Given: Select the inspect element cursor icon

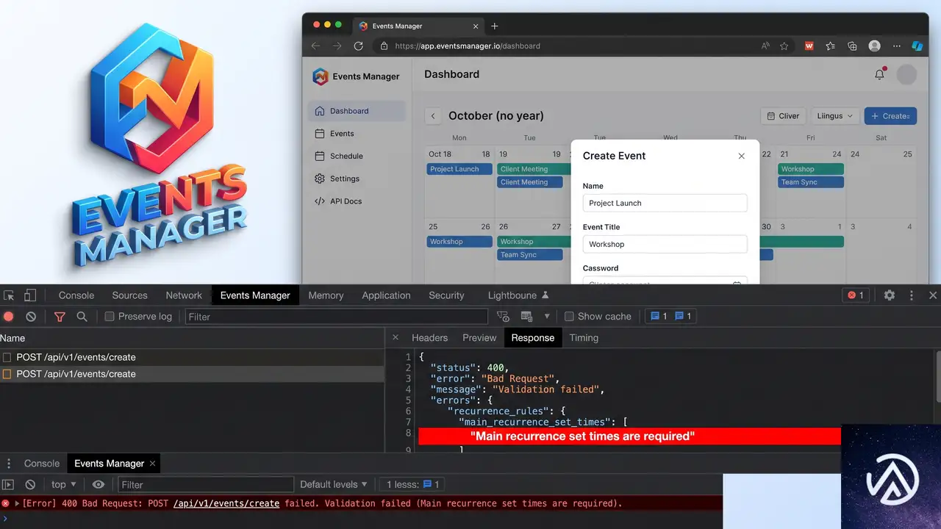Looking at the screenshot, I should pos(9,295).
